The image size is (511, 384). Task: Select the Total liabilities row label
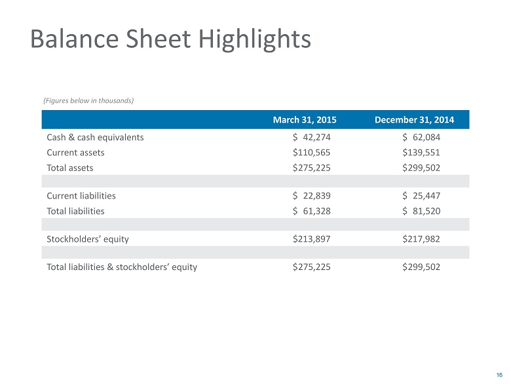pos(75,210)
